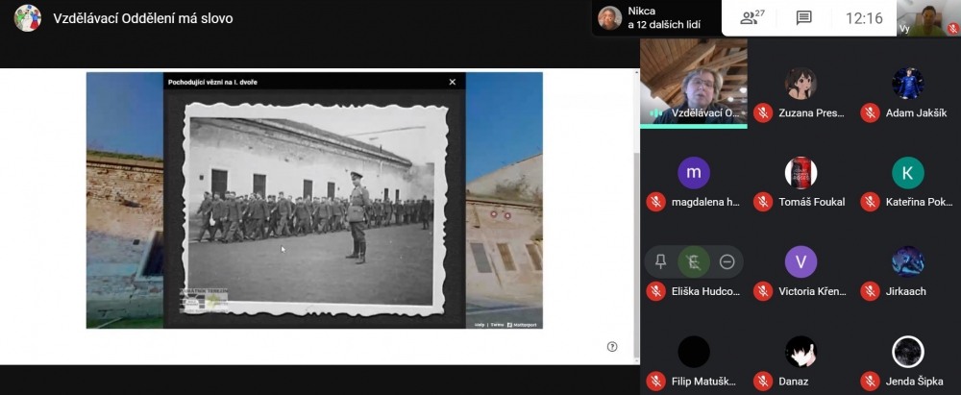The image size is (961, 395).
Task: Click the name label 'Victoria Křen...'
Action: coord(812,291)
